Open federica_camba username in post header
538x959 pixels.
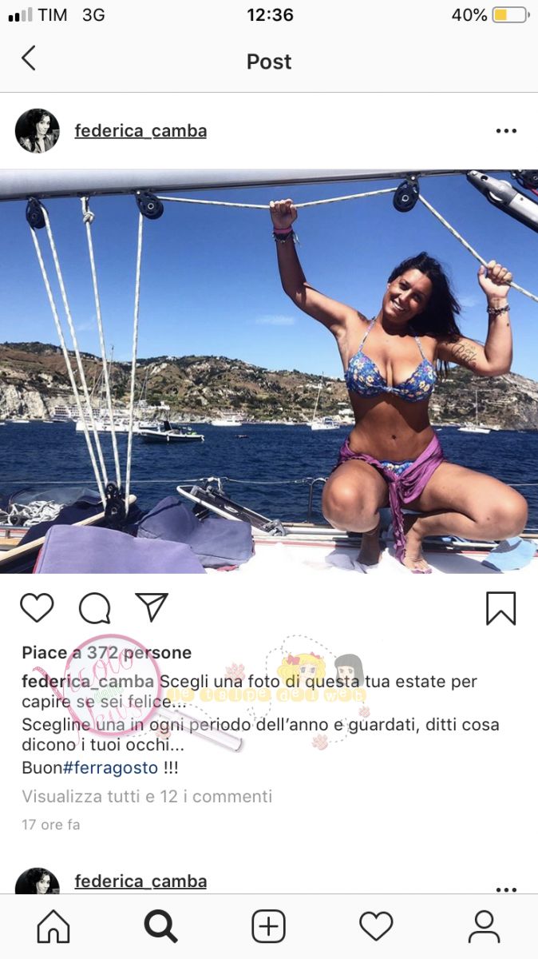coord(140,131)
